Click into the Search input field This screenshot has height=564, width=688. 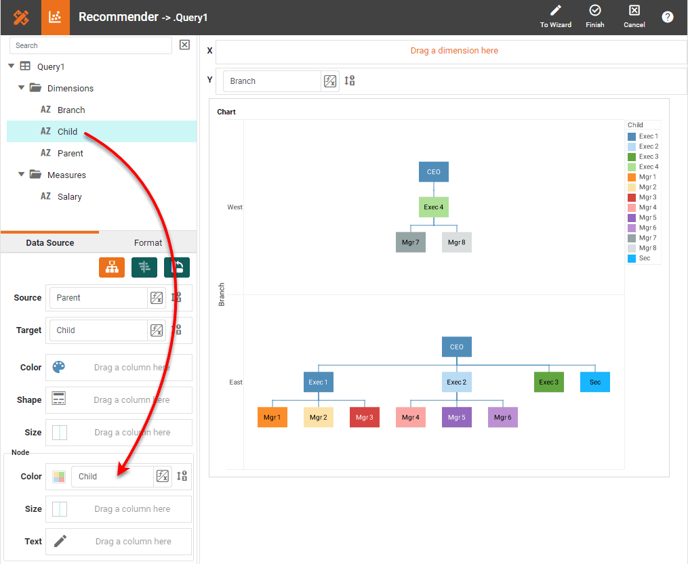click(x=91, y=45)
